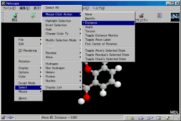Choose Non Hydrogen selection

(62, 68)
